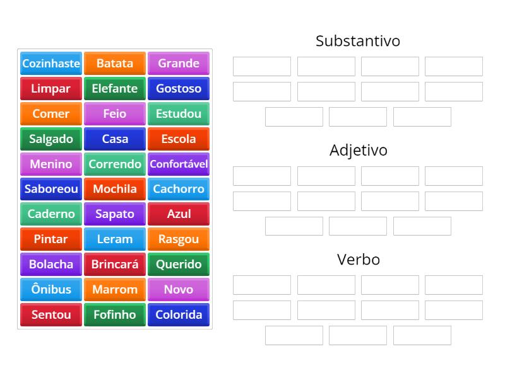Viewport: 505px width, 378px height.
Task: Click the "Sapato" word tile
Action: coord(114,214)
